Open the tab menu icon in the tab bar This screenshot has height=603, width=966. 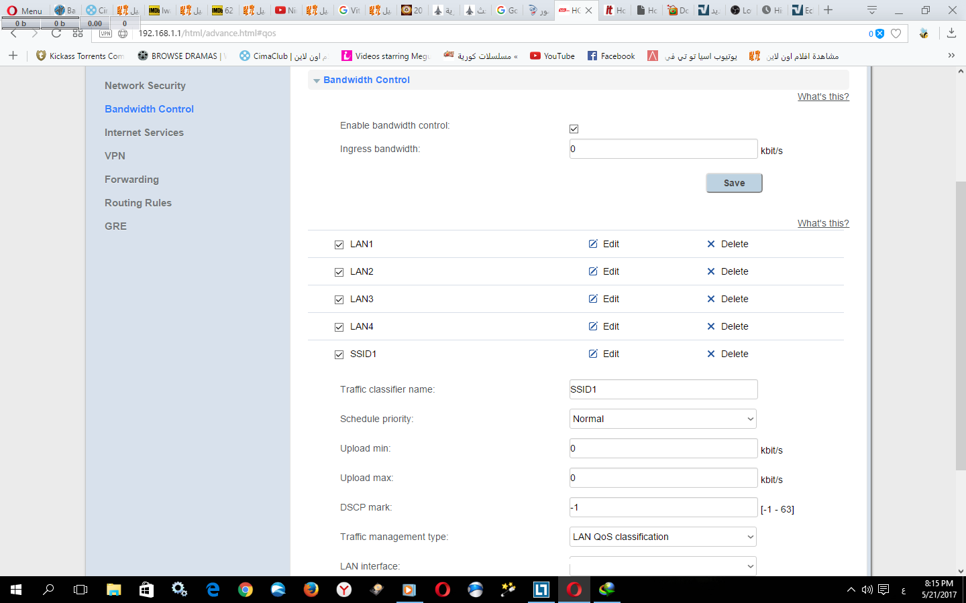click(x=872, y=10)
